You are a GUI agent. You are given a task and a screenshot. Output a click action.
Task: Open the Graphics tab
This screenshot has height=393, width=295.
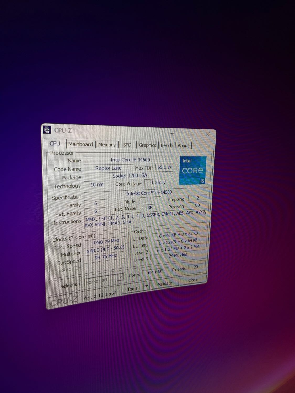pyautogui.click(x=147, y=145)
